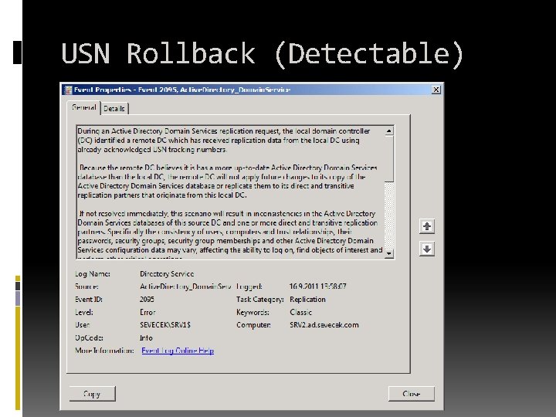The width and height of the screenshot is (556, 417).
Task: Click the Event ID value 2095
Action: [x=147, y=300]
